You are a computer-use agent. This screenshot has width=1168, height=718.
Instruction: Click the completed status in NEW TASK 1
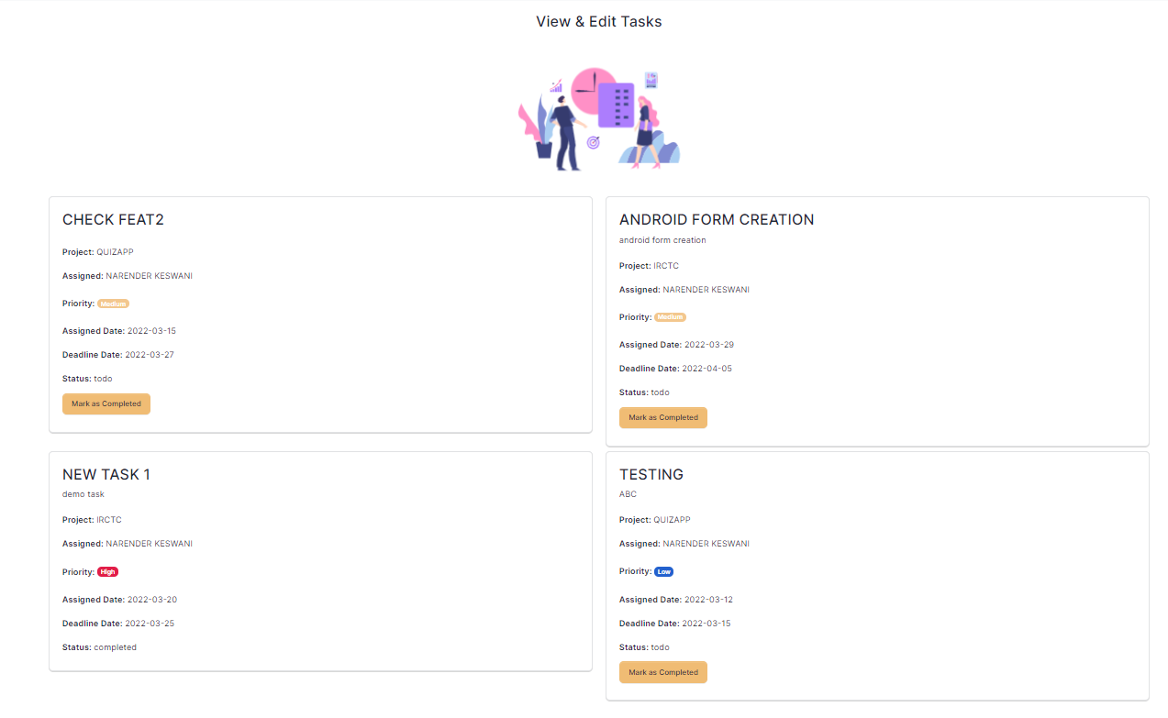[116, 647]
